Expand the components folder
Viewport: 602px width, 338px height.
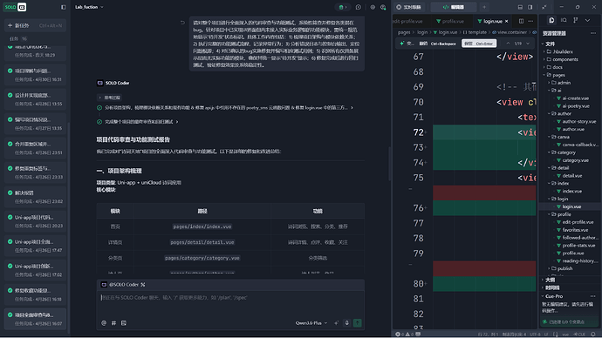(x=563, y=59)
